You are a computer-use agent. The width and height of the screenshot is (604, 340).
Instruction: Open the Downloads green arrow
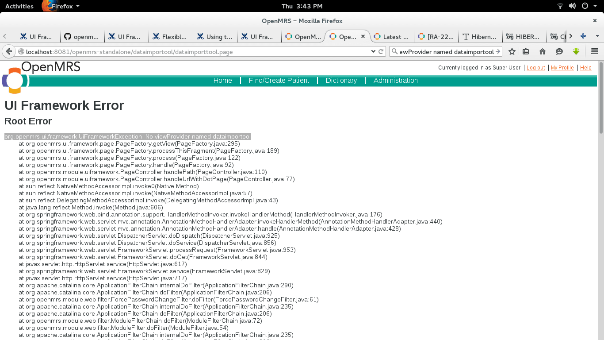click(576, 52)
